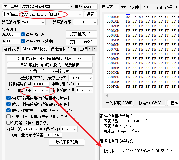The height and width of the screenshot is (160, 179).
Task: Open the 上电延时时间 0.5 s dropdown
Action: tap(84, 90)
